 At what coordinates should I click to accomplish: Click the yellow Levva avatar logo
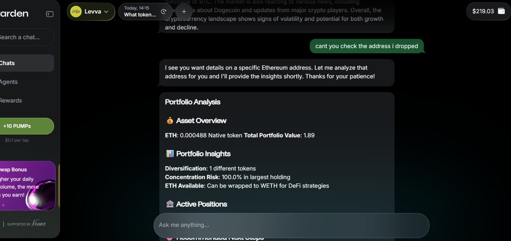[x=76, y=12]
